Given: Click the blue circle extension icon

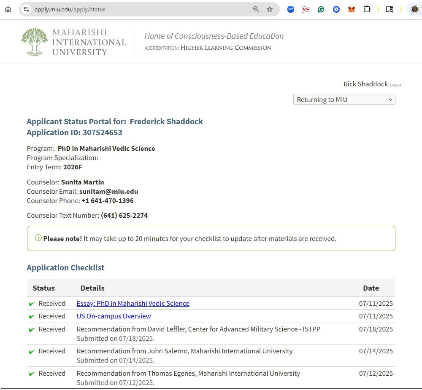Looking at the screenshot, I should [x=336, y=9].
